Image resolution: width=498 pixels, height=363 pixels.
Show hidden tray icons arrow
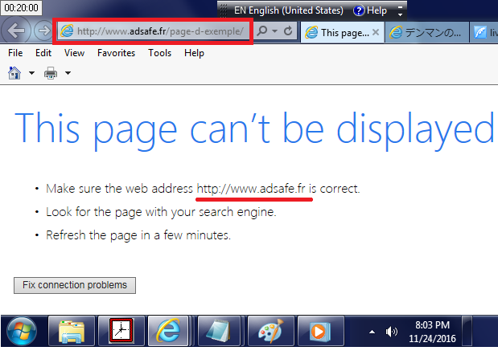click(372, 332)
